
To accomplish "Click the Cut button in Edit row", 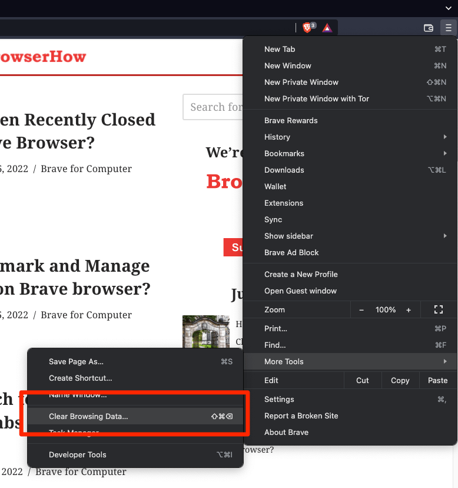I will 363,380.
